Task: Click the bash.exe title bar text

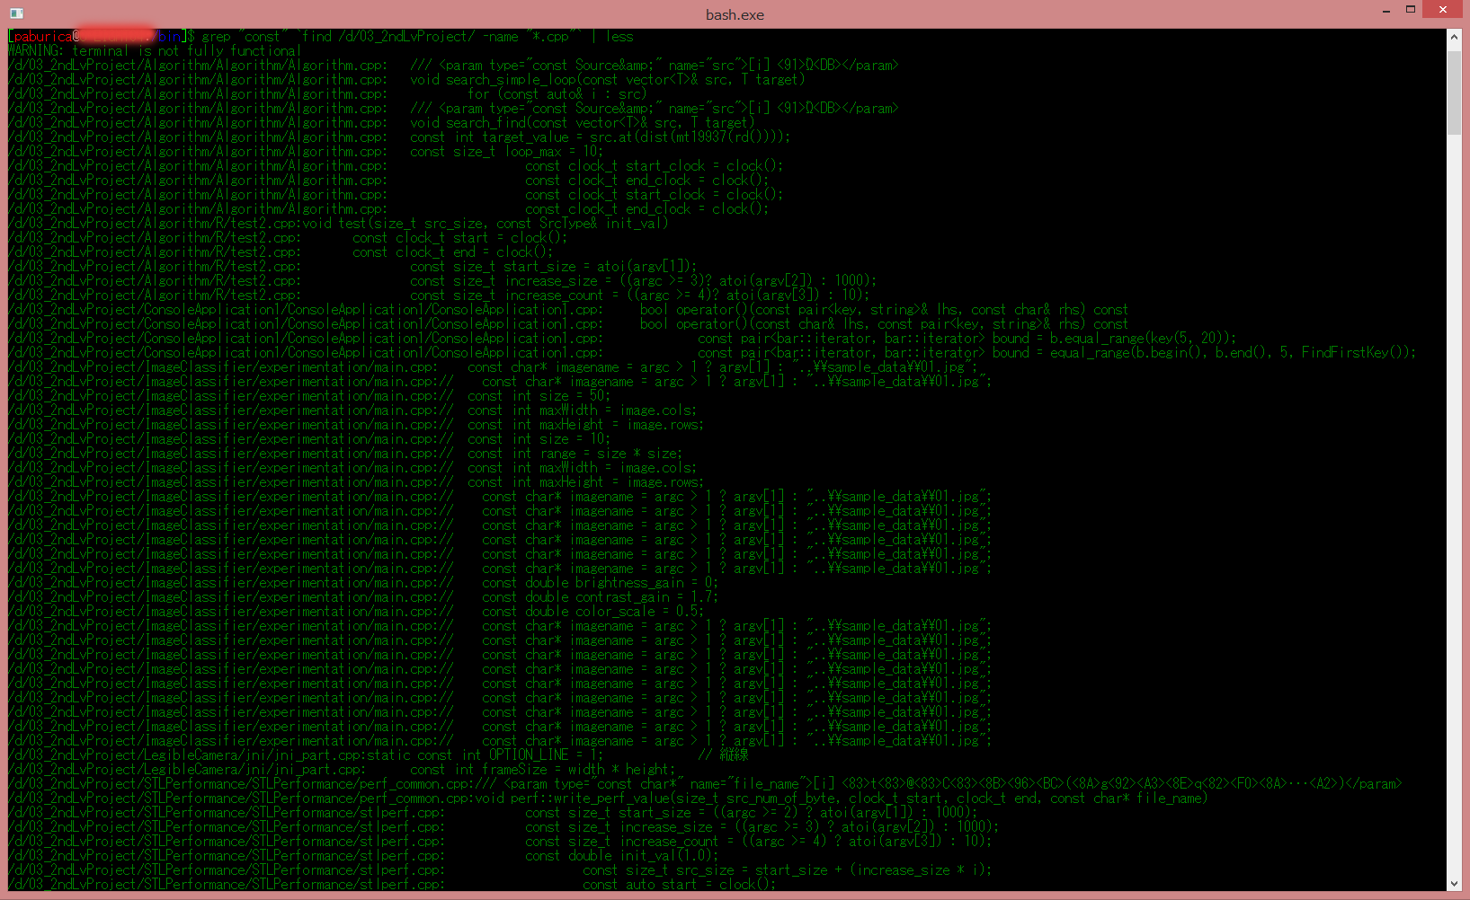Action: click(735, 14)
